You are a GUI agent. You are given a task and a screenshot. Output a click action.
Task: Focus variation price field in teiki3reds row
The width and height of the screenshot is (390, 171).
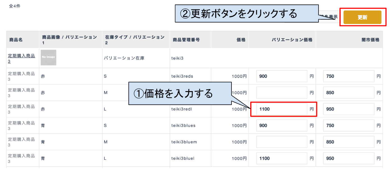click(281, 76)
